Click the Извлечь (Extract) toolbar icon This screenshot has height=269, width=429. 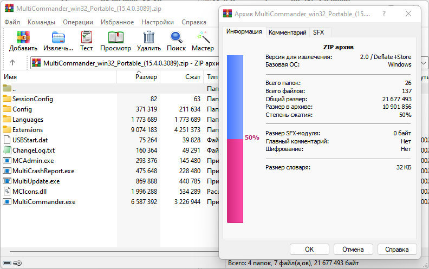(x=58, y=37)
